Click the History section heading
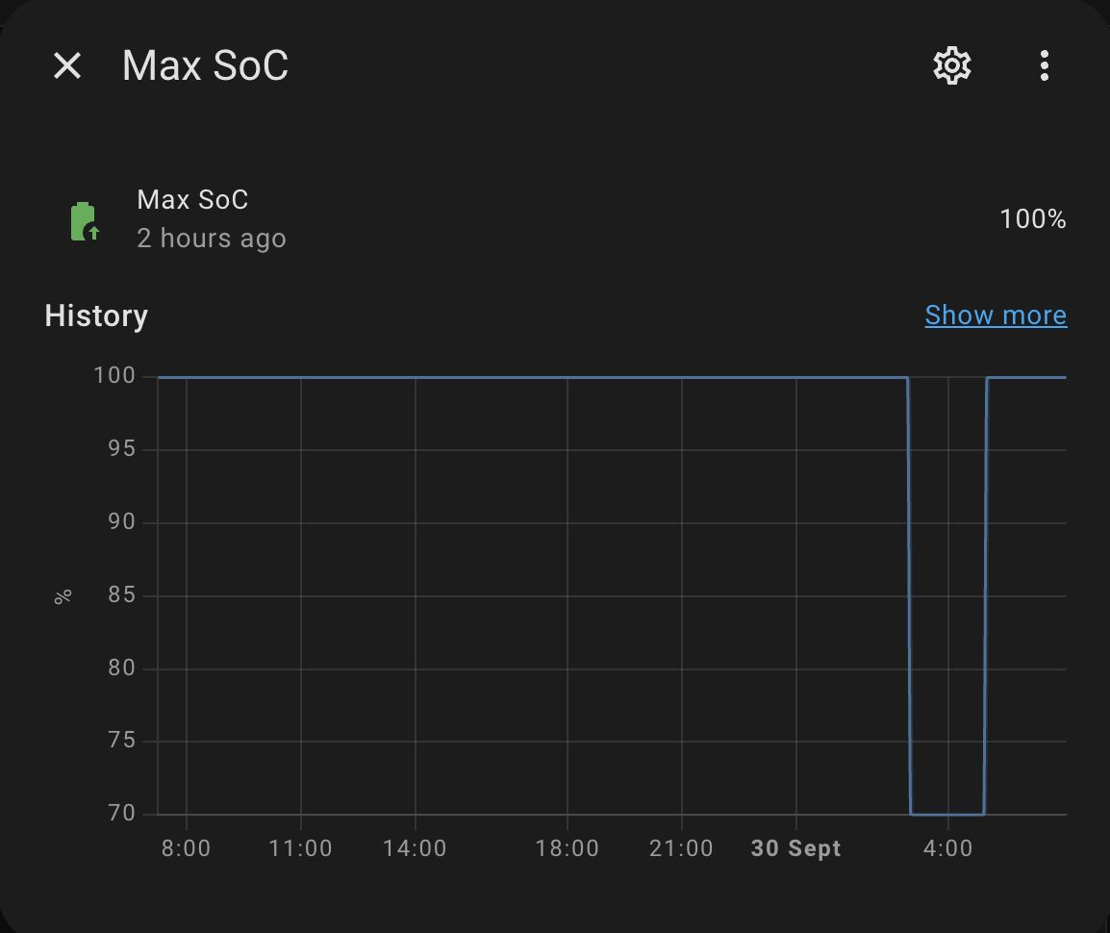Image resolution: width=1110 pixels, height=933 pixels. click(96, 315)
